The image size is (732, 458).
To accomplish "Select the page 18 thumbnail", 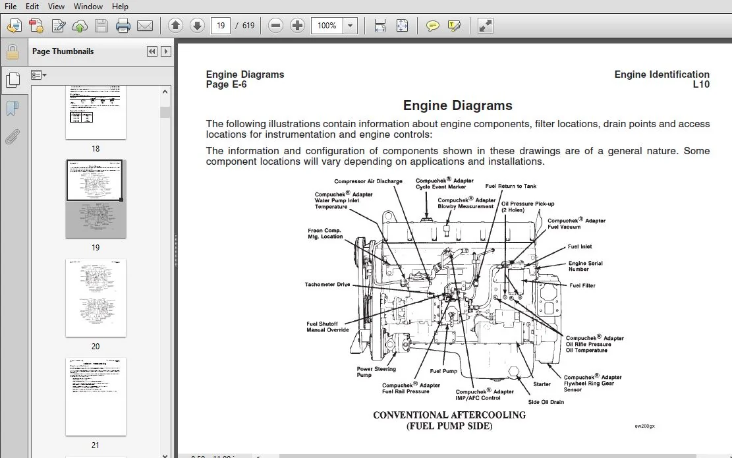I will coord(96,112).
